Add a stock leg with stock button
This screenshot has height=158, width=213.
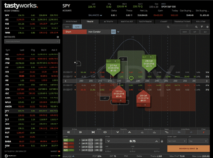184,32
